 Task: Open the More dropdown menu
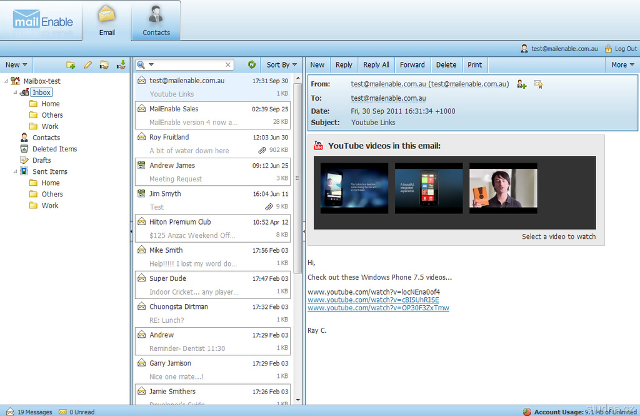[x=622, y=64]
